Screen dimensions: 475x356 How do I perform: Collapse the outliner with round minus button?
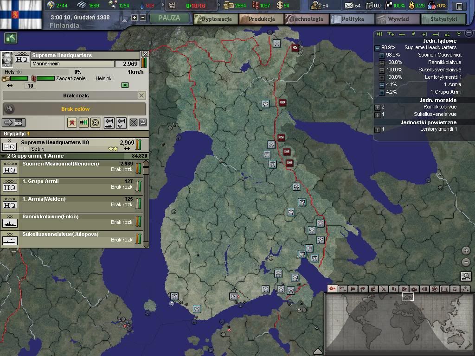(x=469, y=32)
